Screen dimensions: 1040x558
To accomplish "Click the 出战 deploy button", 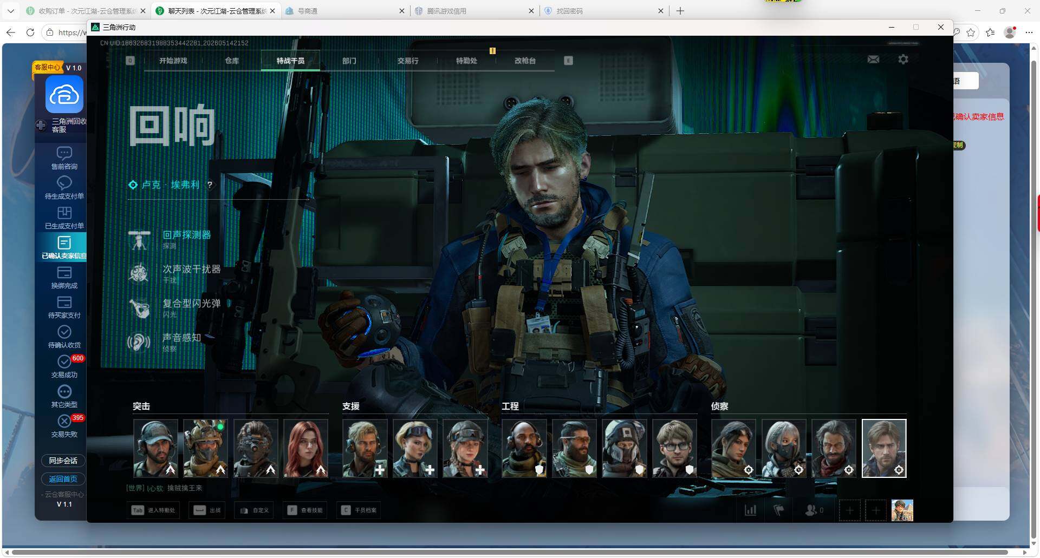I will (207, 510).
